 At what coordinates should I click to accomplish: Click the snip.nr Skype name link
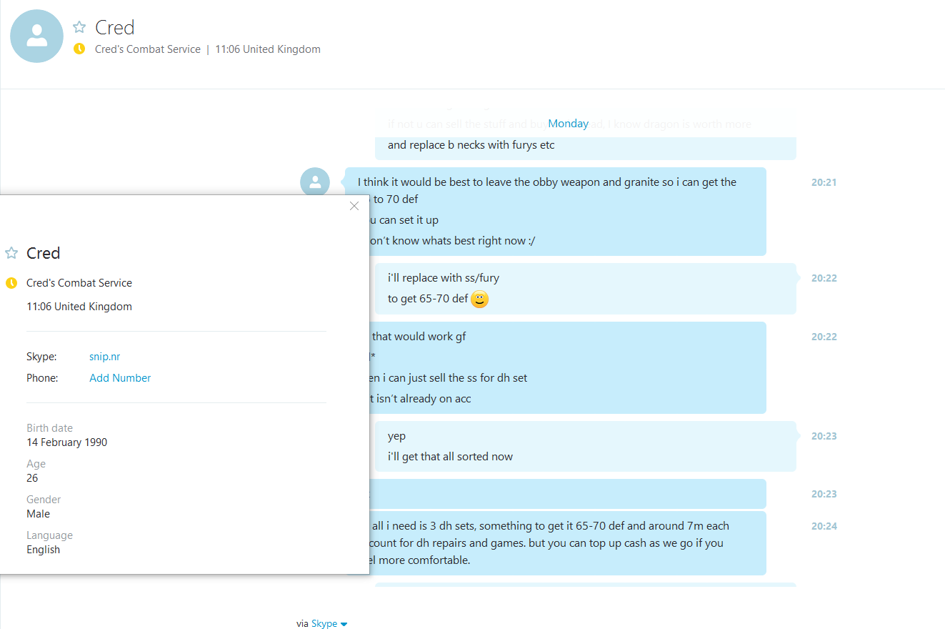click(105, 356)
